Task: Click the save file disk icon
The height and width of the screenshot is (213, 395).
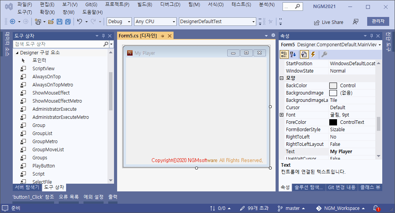Action: click(60, 22)
